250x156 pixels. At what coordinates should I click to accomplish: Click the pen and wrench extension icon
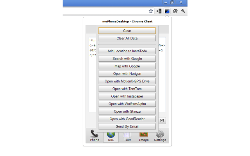pyautogui.click(x=175, y=11)
